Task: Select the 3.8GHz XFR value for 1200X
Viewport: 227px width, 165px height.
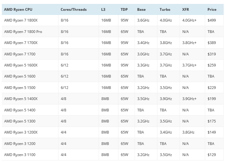Action: pos(188,132)
